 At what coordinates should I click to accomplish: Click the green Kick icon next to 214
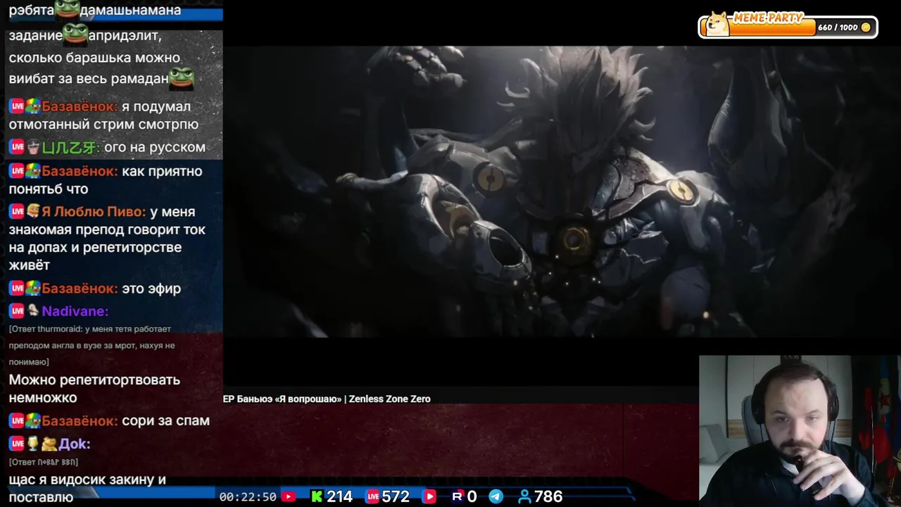[317, 496]
